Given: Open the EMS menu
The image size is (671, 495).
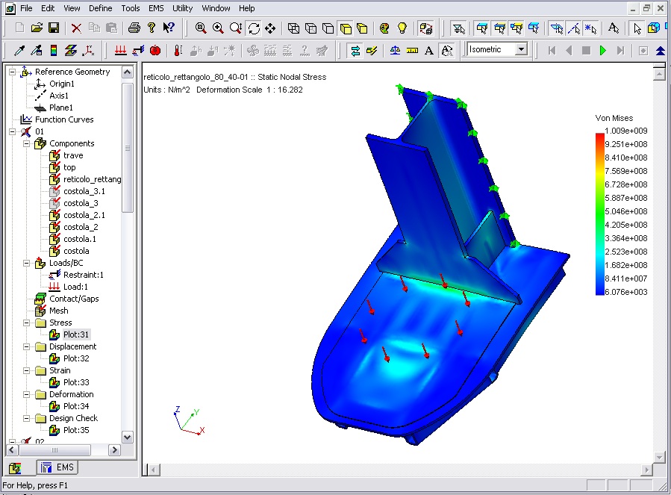Looking at the screenshot, I should (156, 8).
